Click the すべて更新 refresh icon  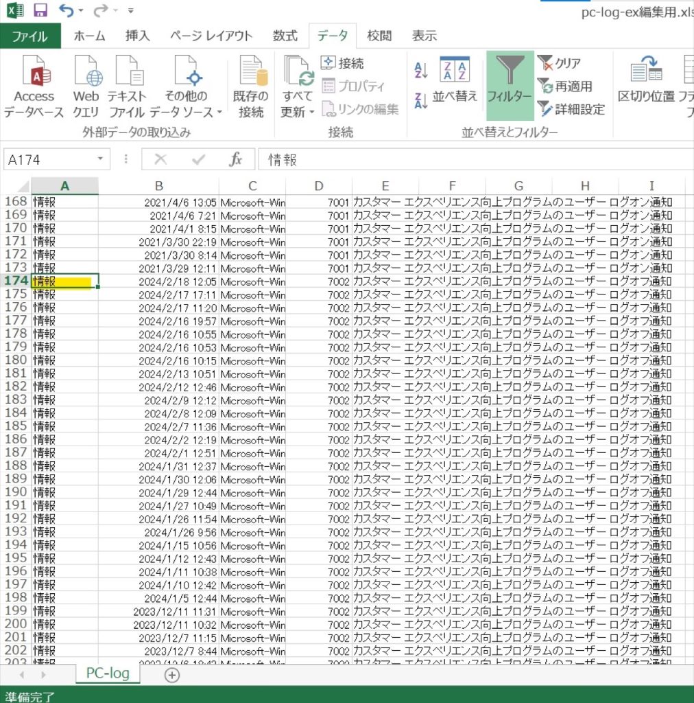click(298, 71)
